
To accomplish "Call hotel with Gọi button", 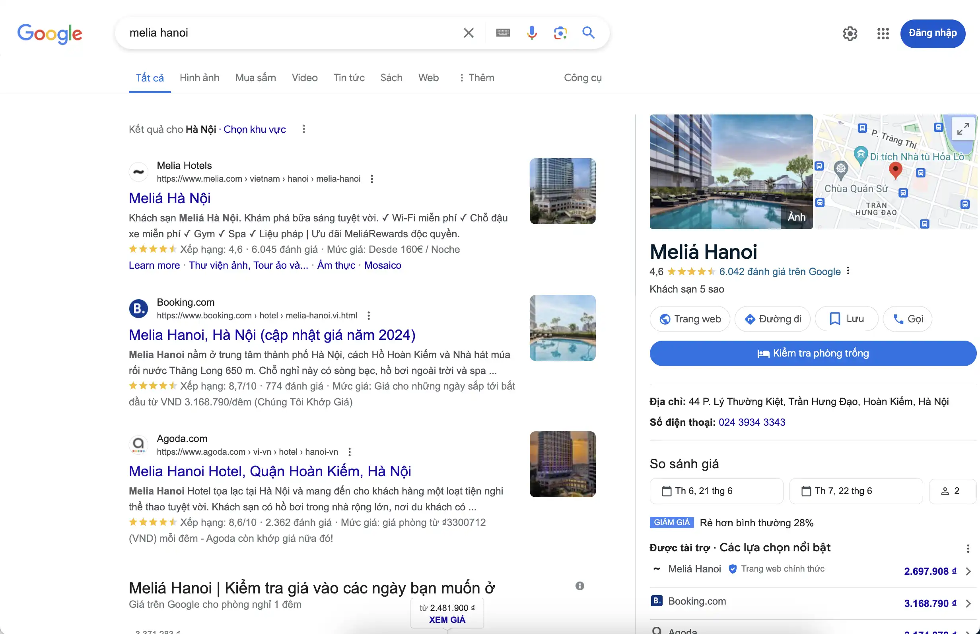I will pyautogui.click(x=908, y=319).
